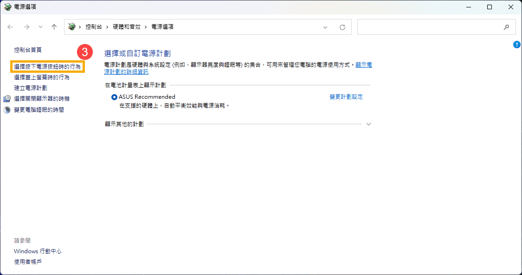Viewport: 522px width, 275px height.
Task: Click 硬體和音效 in the breadcrumb path
Action: (x=126, y=27)
